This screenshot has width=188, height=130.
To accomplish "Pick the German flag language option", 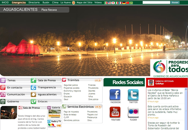I will [x=124, y=3].
